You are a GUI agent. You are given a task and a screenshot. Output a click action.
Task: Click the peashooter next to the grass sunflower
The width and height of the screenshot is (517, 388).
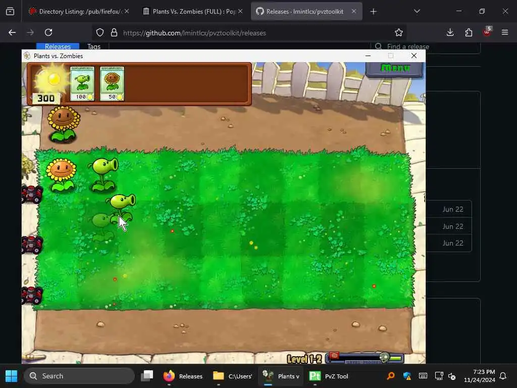pyautogui.click(x=103, y=175)
